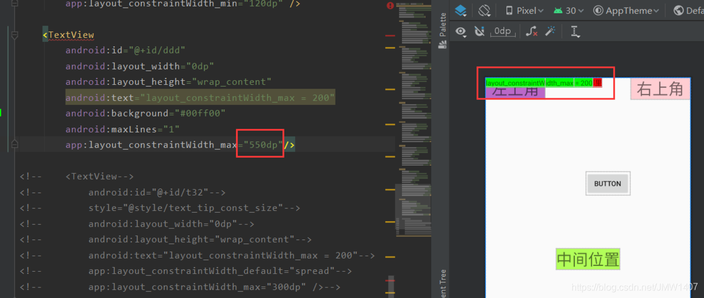The height and width of the screenshot is (298, 704).
Task: Click the small red view beside green TextView
Action: (598, 83)
